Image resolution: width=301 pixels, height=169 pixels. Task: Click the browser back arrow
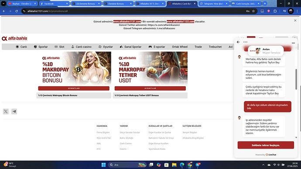pos(4,11)
